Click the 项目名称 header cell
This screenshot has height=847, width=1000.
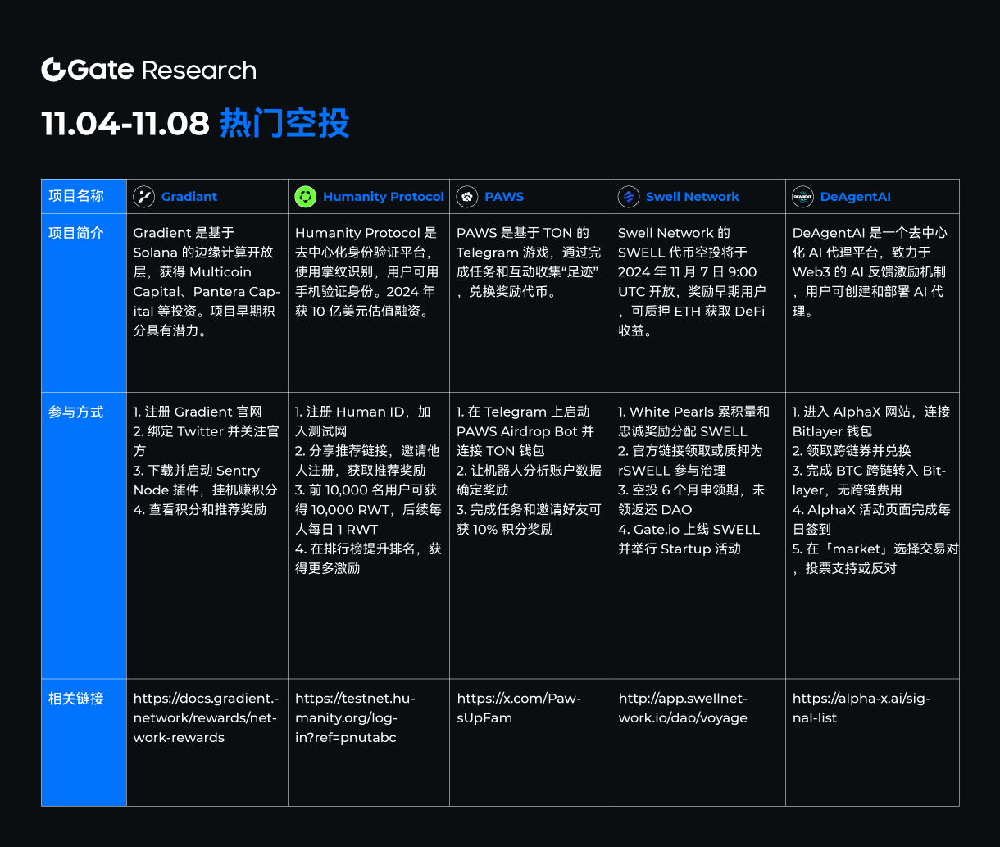coord(77,196)
